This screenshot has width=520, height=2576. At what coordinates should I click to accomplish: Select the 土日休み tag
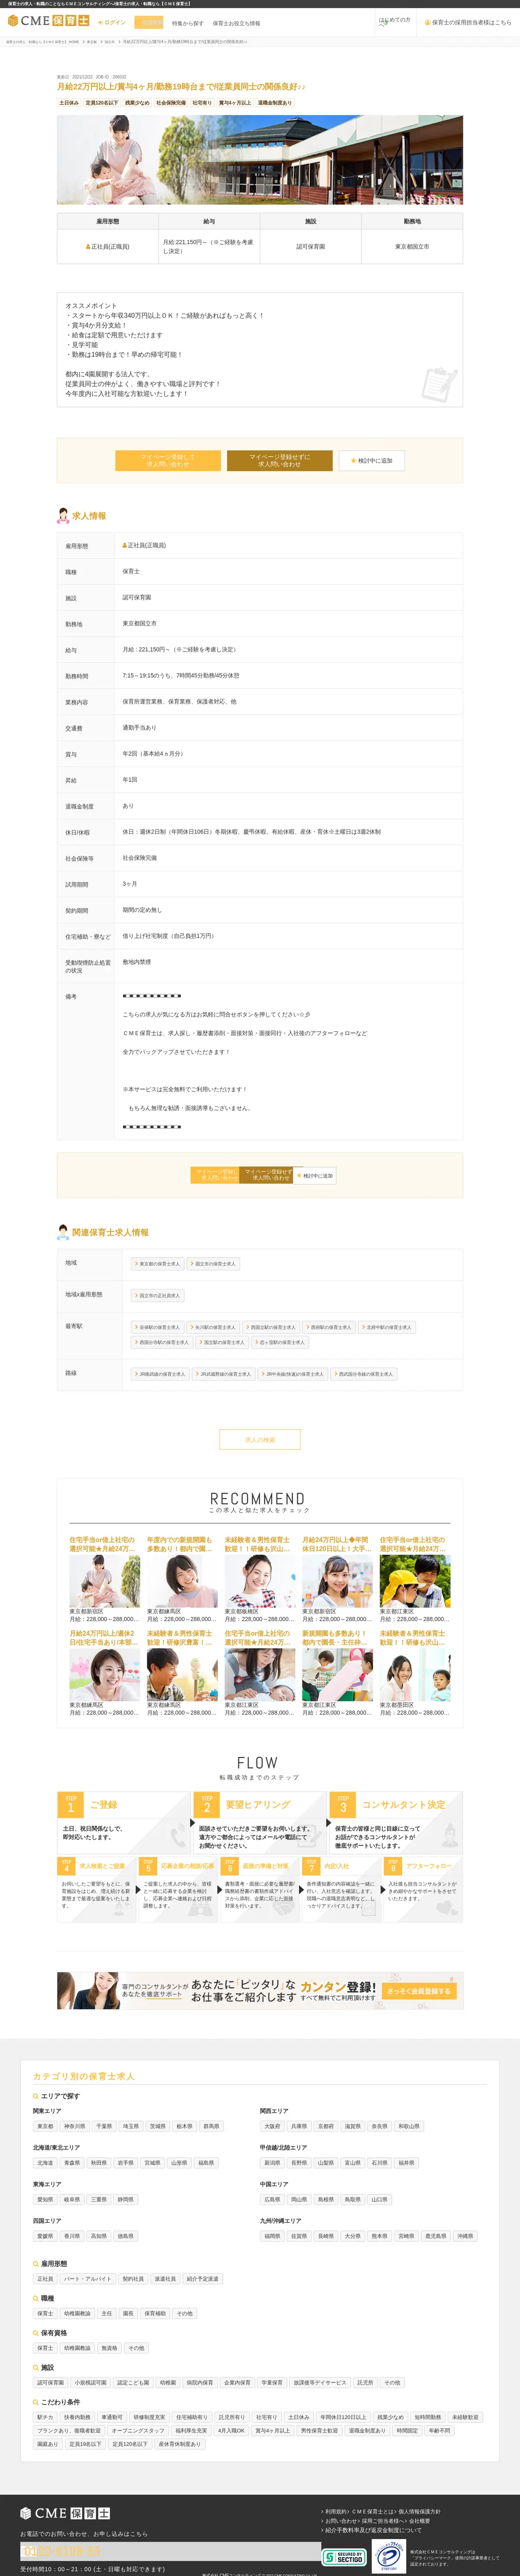(x=69, y=103)
